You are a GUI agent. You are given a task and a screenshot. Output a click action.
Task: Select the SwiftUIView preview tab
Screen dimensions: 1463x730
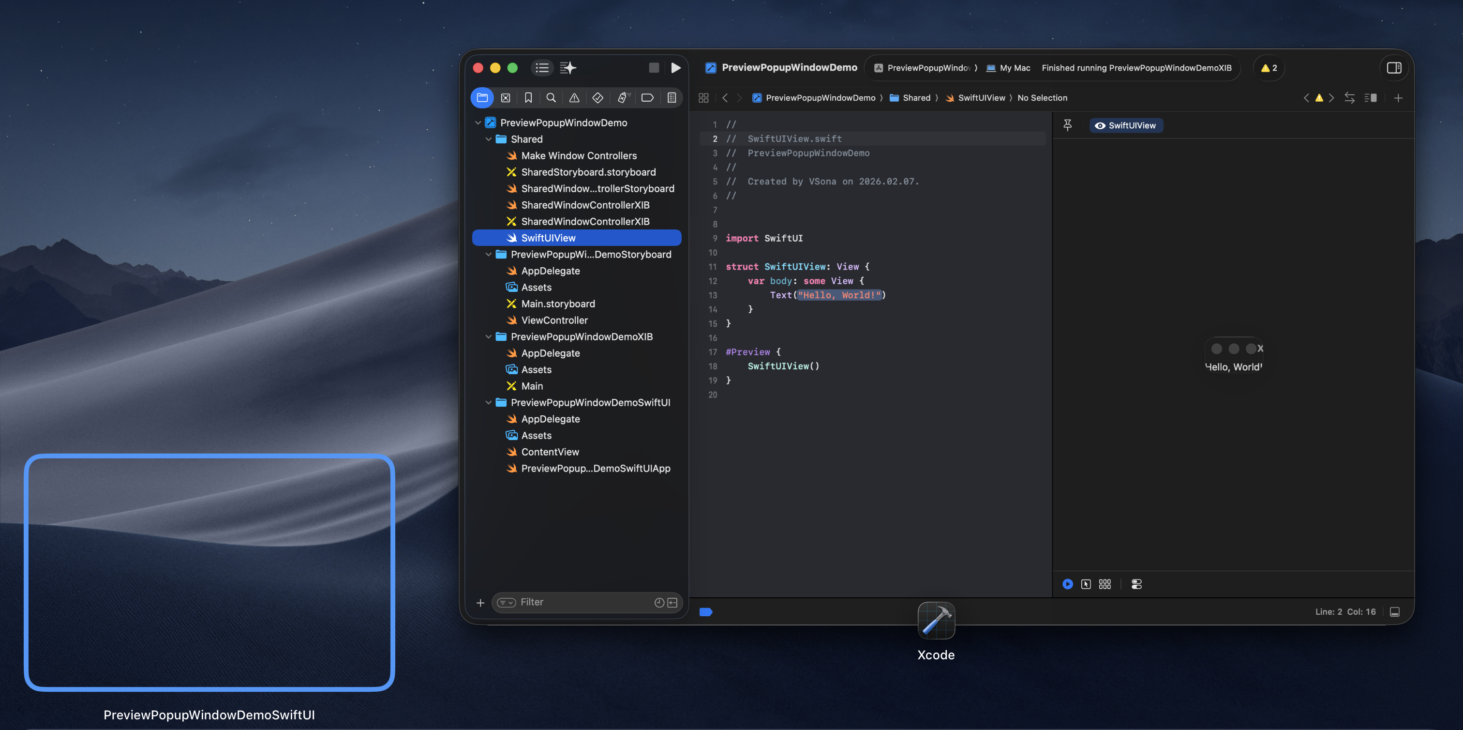point(1126,125)
